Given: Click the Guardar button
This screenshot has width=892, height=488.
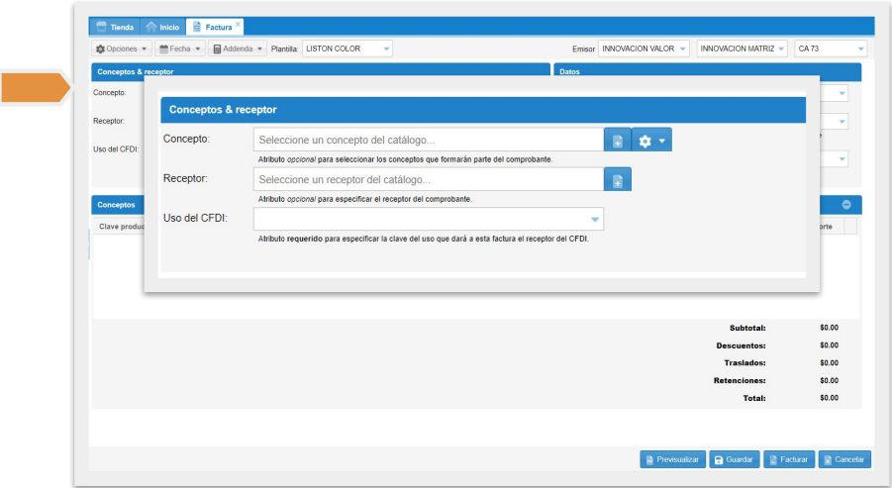Looking at the screenshot, I should (734, 459).
